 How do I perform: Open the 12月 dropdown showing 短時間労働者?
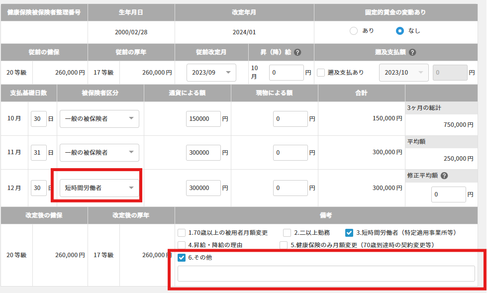(99, 188)
